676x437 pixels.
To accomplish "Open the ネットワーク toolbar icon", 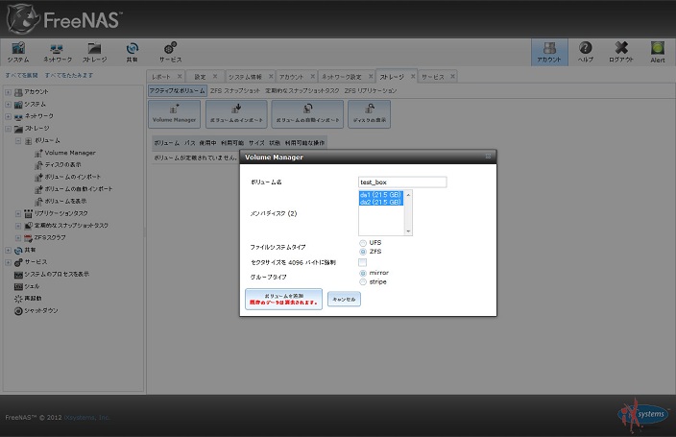I will (x=57, y=52).
